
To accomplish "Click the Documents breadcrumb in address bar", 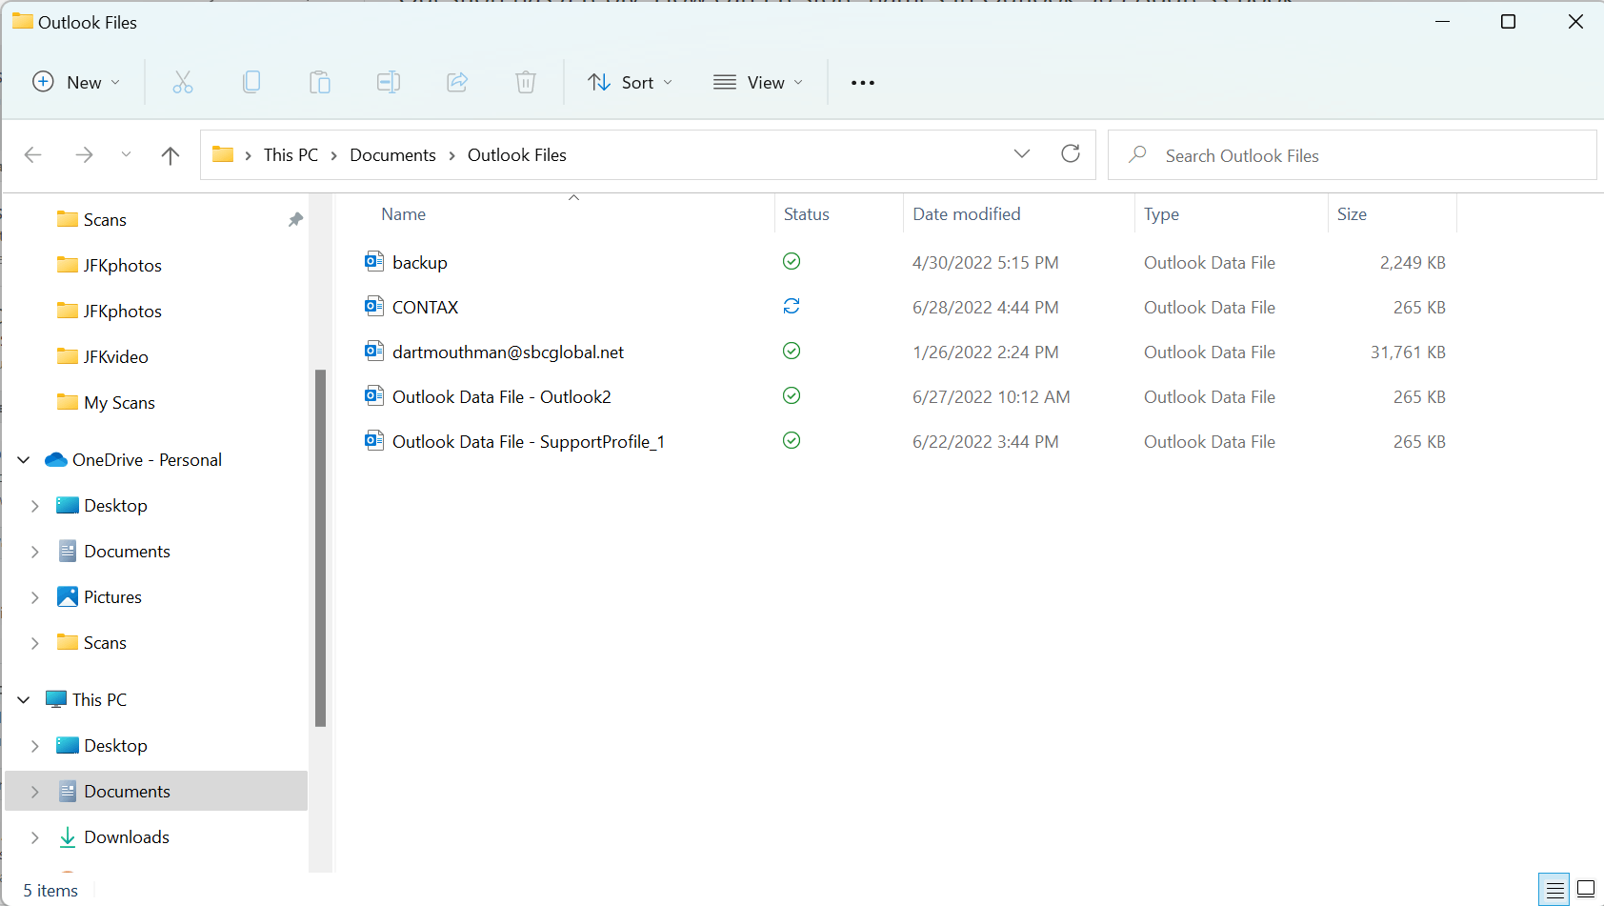I will pyautogui.click(x=392, y=155).
